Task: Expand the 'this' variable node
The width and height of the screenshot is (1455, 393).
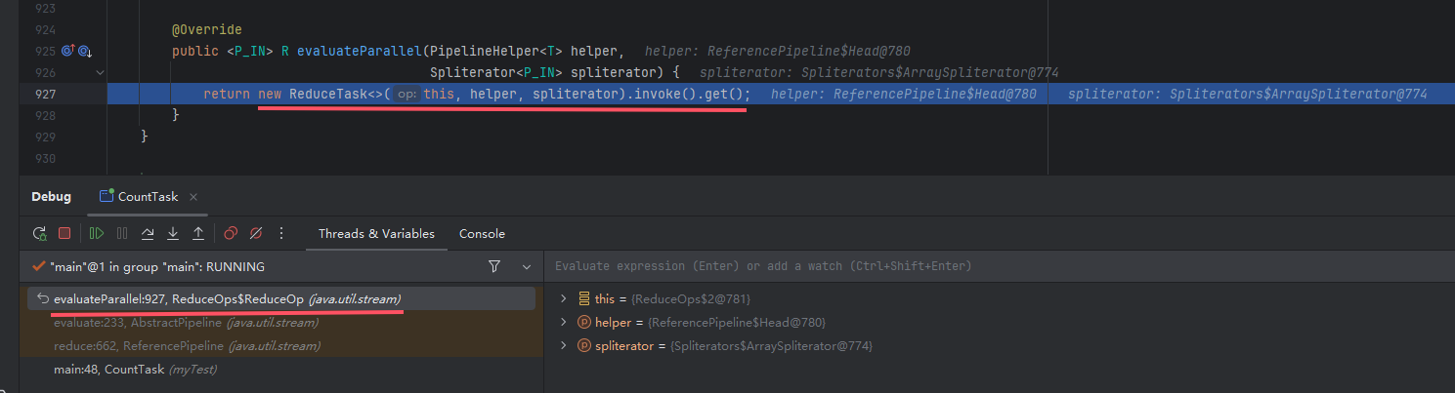Action: (563, 298)
